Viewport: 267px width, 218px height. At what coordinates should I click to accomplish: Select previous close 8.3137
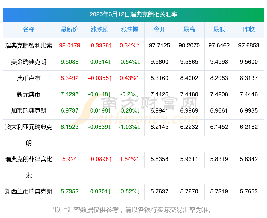tap(249, 78)
